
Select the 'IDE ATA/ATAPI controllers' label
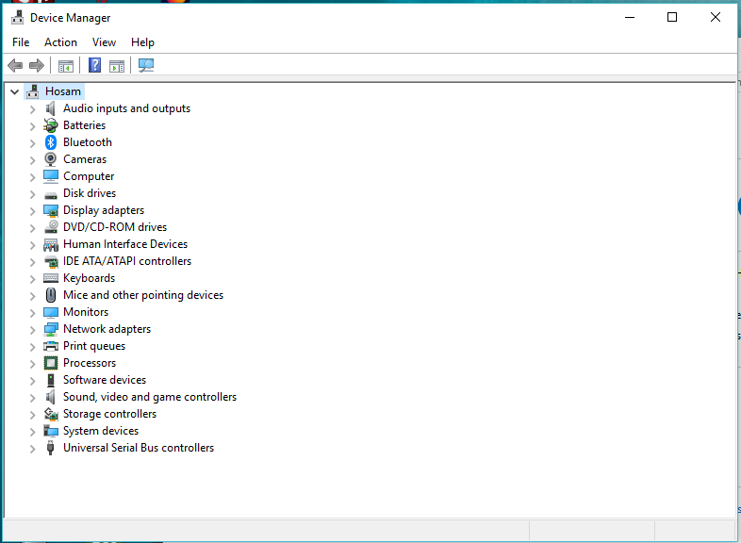point(127,261)
